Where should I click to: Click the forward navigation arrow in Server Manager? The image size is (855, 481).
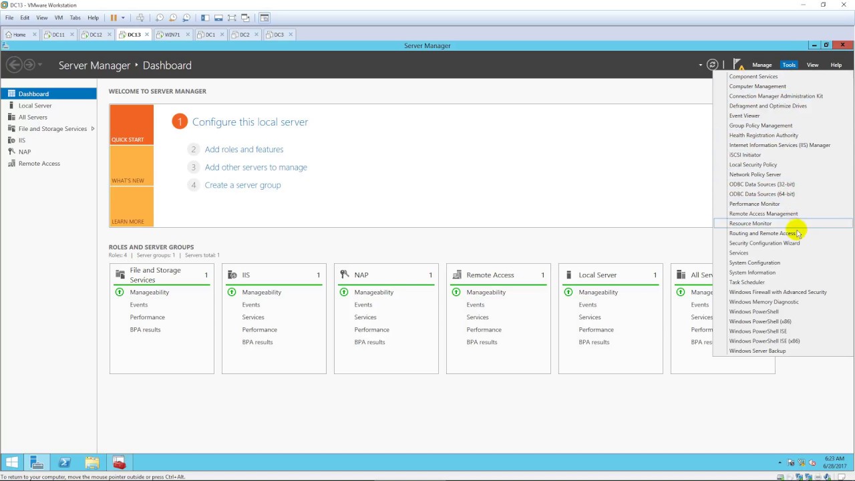[29, 65]
